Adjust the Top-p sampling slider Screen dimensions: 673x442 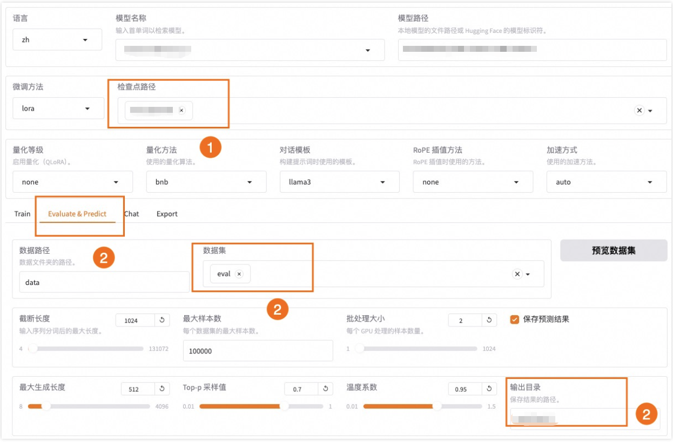click(x=262, y=406)
